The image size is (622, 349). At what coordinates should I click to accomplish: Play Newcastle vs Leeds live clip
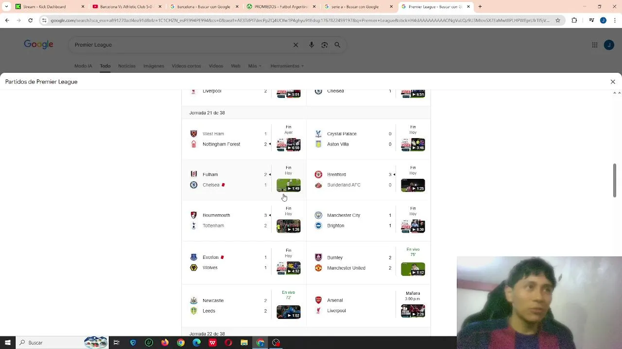tap(289, 312)
